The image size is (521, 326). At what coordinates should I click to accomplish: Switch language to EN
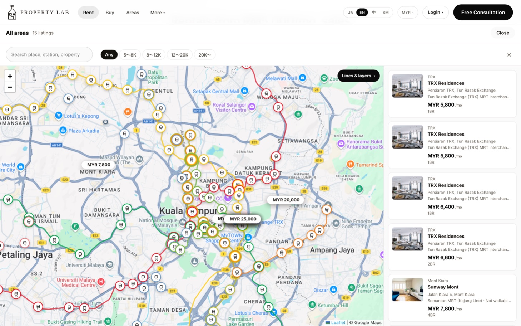coord(362,13)
